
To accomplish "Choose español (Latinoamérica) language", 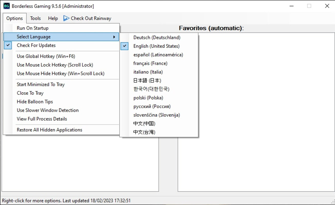I will coord(159,55).
